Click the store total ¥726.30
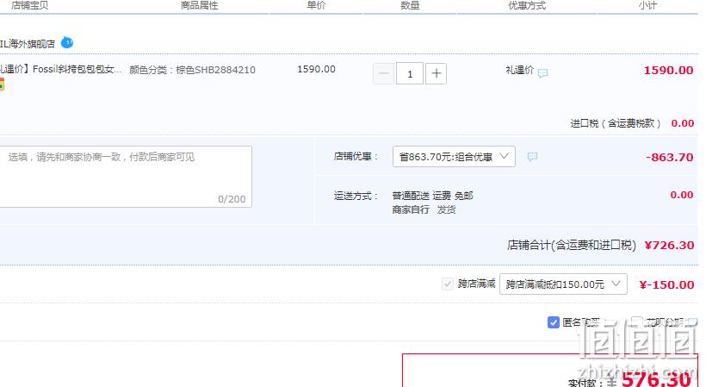 coord(669,245)
